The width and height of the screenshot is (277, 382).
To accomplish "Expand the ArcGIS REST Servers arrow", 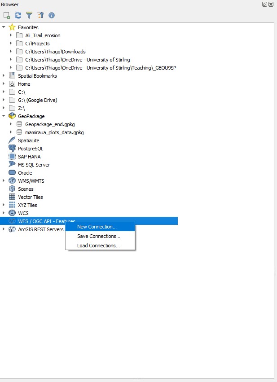I will click(4, 229).
